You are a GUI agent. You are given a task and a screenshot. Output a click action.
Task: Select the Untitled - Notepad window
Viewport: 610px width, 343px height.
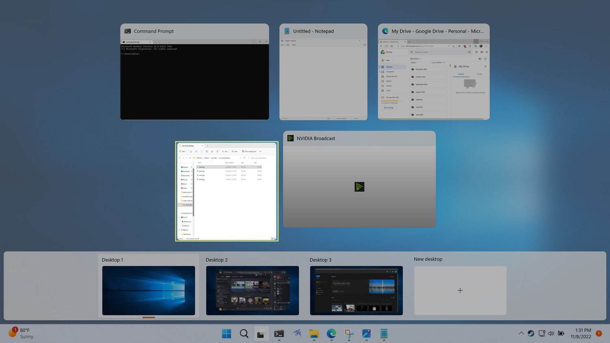[x=323, y=81]
